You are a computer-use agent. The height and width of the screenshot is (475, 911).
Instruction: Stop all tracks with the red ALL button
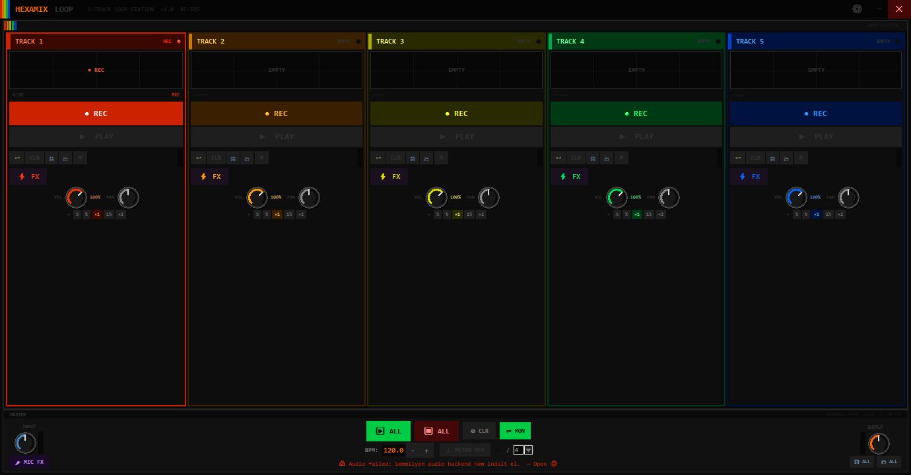pyautogui.click(x=436, y=431)
